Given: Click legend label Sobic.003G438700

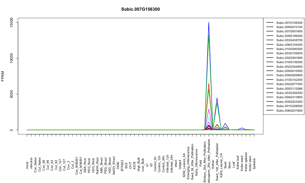Looking at the screenshot, I should point(289,40).
